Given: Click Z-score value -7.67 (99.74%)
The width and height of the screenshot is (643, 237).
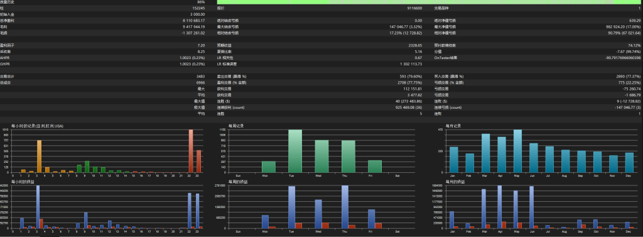Looking at the screenshot, I should point(629,52).
